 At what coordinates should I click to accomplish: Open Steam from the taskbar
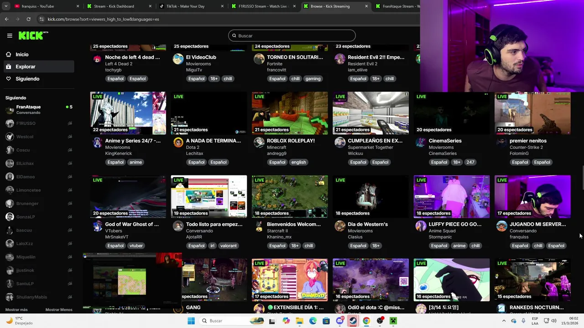(353, 321)
